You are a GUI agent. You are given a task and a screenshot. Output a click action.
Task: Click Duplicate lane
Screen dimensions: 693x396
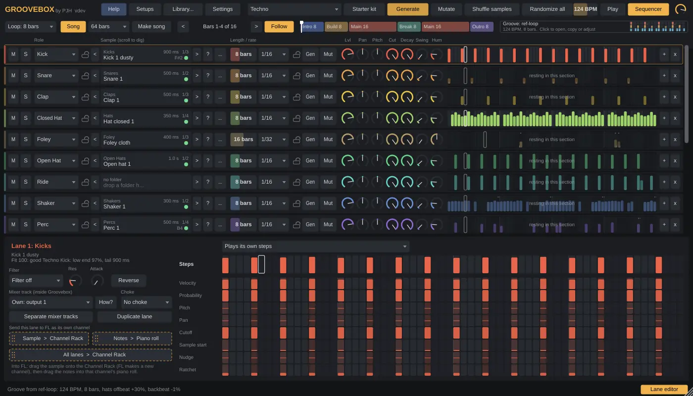pos(135,317)
